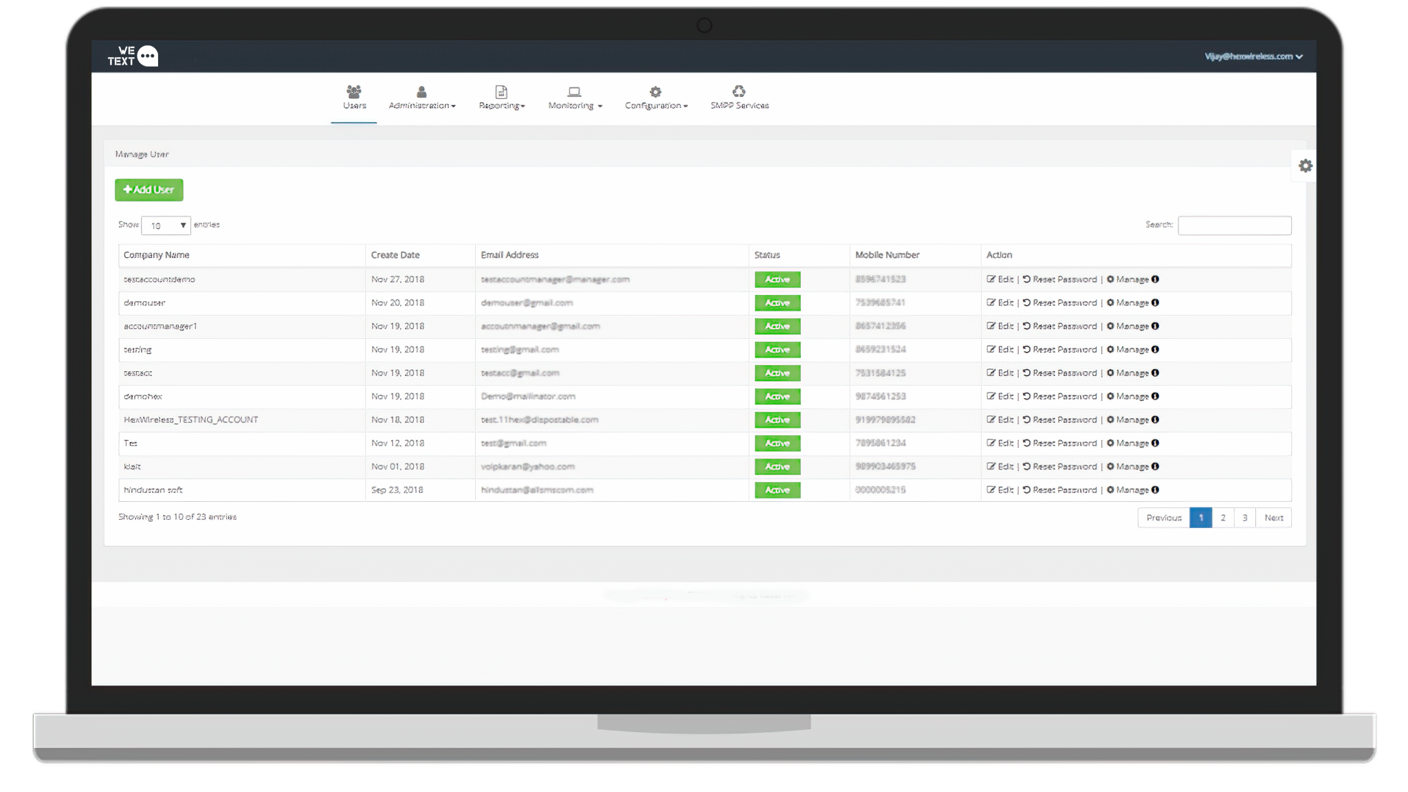The image size is (1408, 792).
Task: Click Edit icon for testaccountdemo row
Action: (x=991, y=279)
